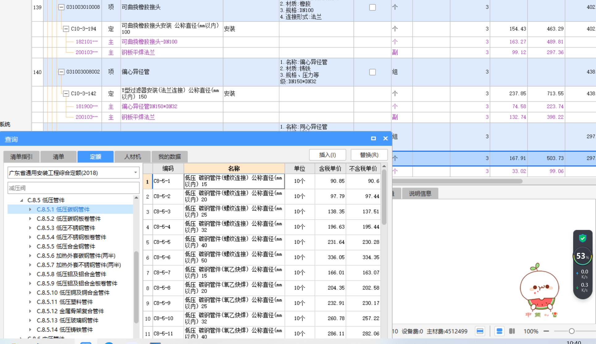Select the stacked two-pane layout icon

point(499,331)
